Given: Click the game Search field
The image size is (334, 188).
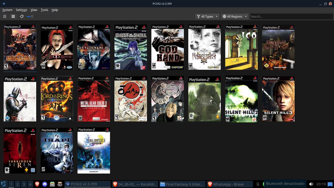Looking at the screenshot, I should pyautogui.click(x=291, y=16).
